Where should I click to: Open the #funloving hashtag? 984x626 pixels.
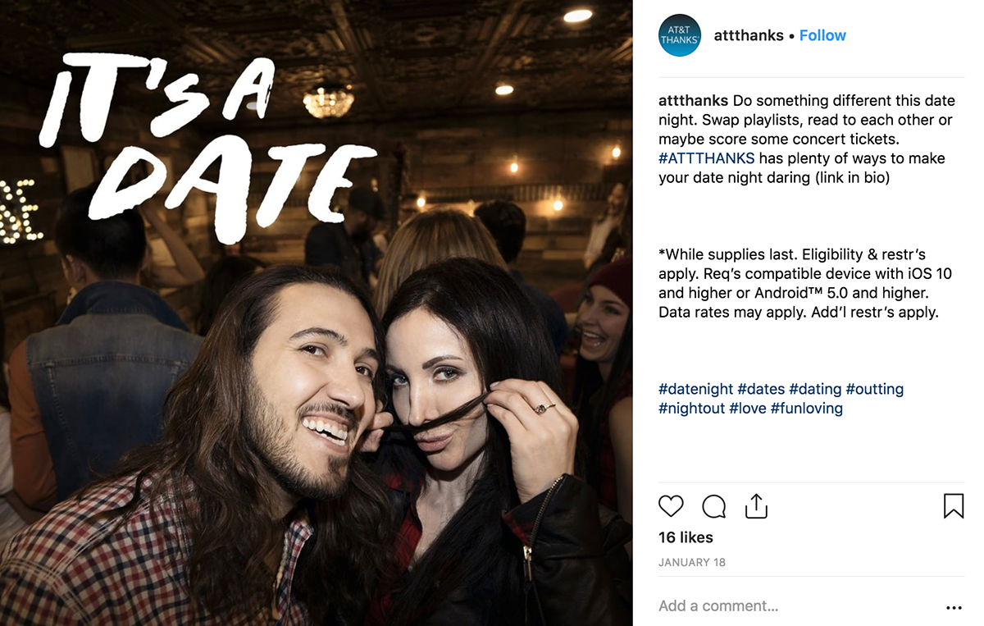coord(806,408)
